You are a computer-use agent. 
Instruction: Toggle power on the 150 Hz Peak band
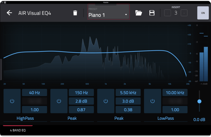click(59, 101)
